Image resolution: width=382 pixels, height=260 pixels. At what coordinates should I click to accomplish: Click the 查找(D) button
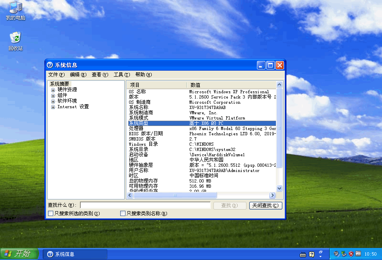230,205
